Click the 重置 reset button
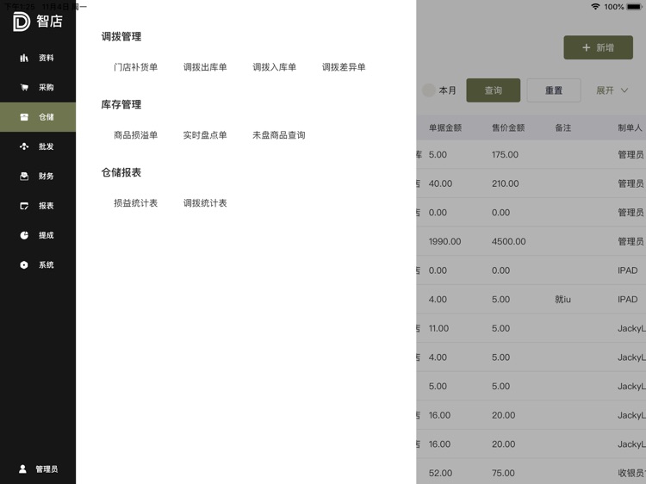 point(554,90)
